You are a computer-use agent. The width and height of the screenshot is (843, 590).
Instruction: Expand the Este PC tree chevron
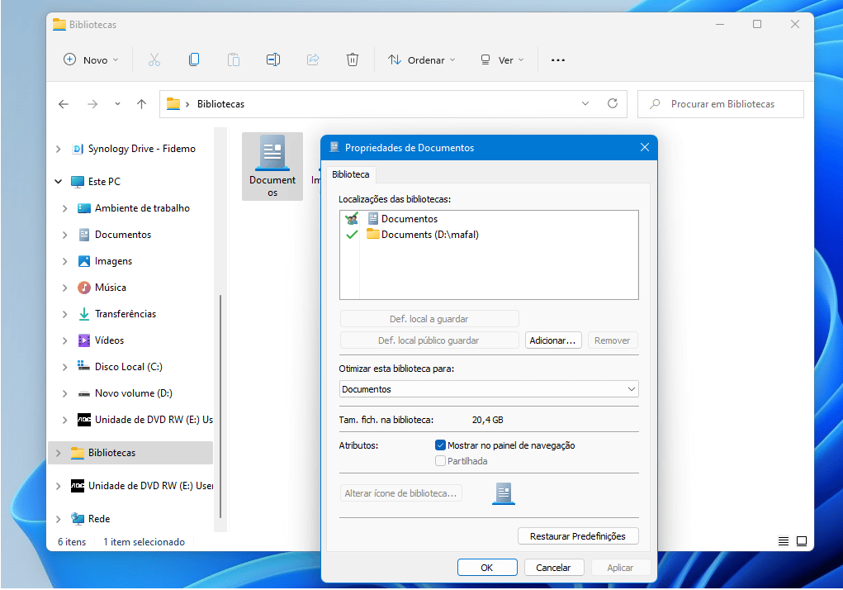tap(58, 182)
